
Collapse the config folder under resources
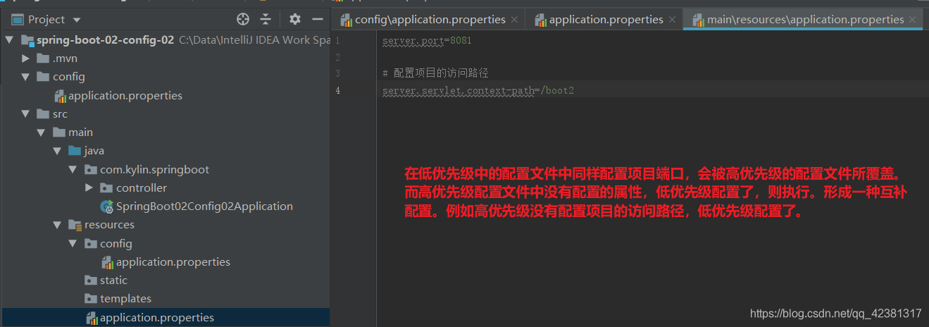tap(73, 243)
